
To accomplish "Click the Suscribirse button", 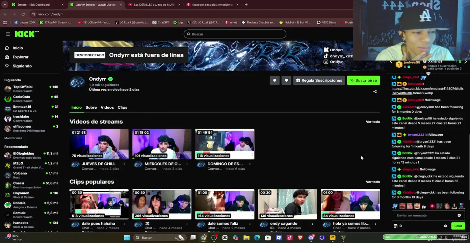I will [x=364, y=80].
